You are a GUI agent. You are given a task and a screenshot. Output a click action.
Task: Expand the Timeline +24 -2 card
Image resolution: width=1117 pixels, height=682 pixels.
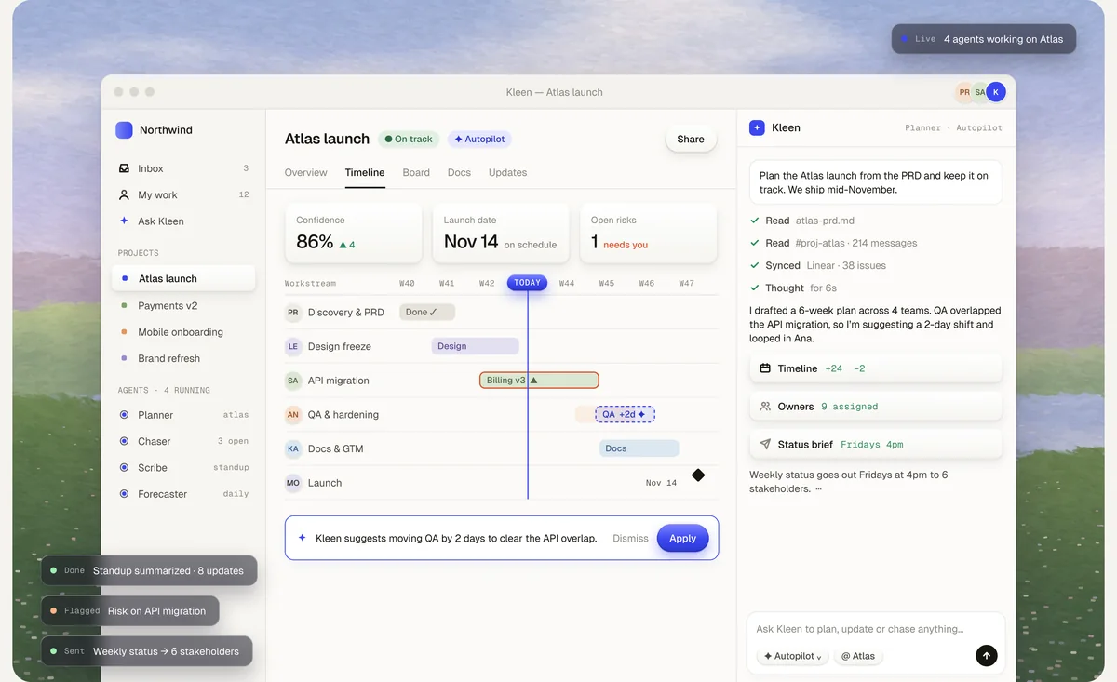[x=876, y=368]
